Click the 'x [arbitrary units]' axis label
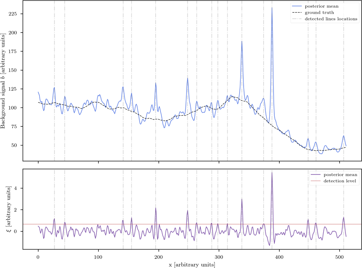 tap(192, 265)
